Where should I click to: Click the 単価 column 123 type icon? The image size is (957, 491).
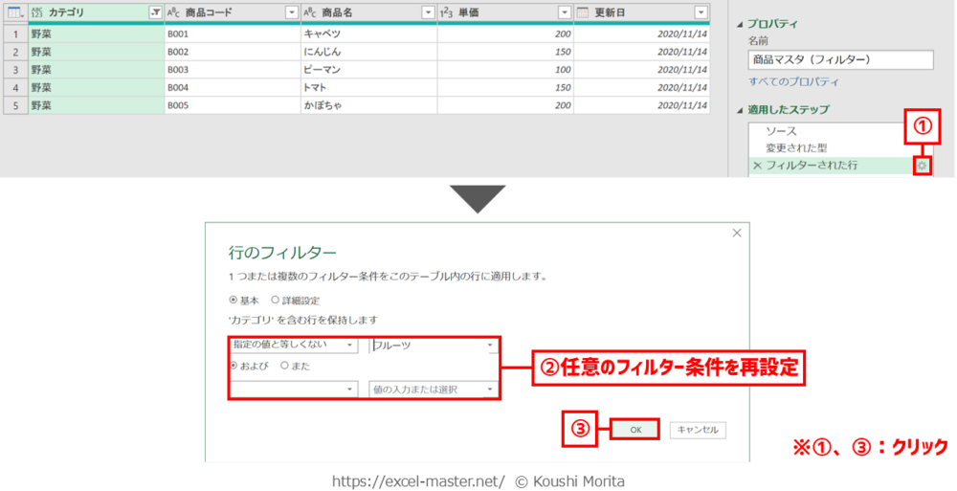pyautogui.click(x=448, y=12)
